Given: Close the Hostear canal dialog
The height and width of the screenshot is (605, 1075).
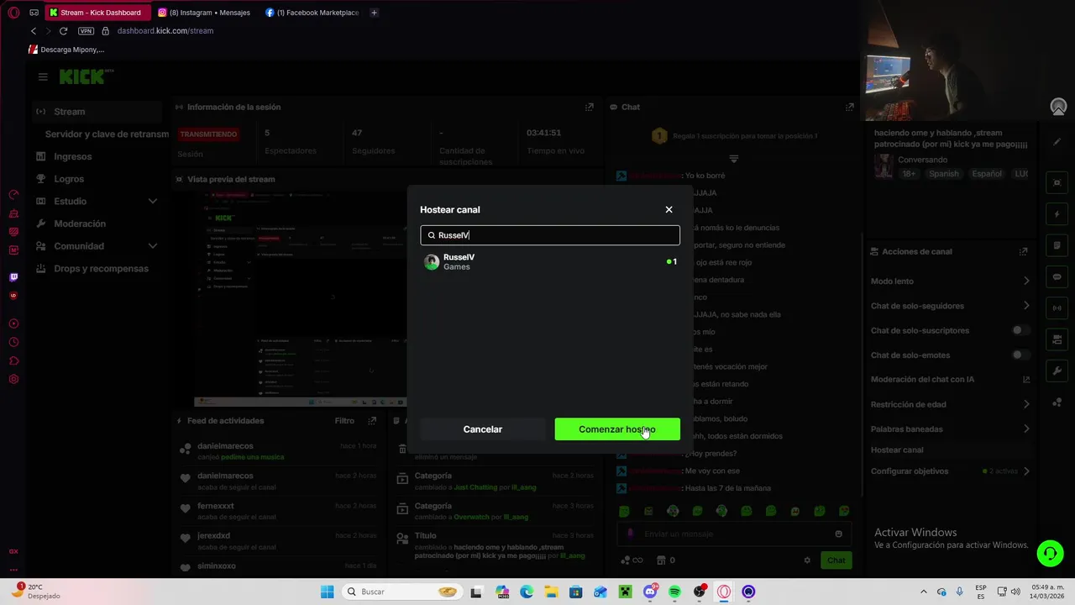Looking at the screenshot, I should point(669,209).
